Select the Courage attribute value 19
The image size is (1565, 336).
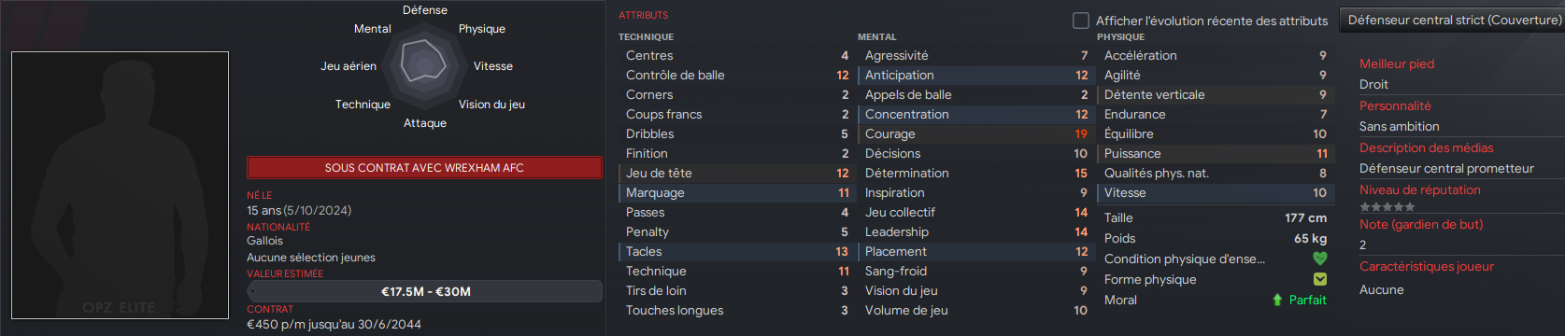1081,133
